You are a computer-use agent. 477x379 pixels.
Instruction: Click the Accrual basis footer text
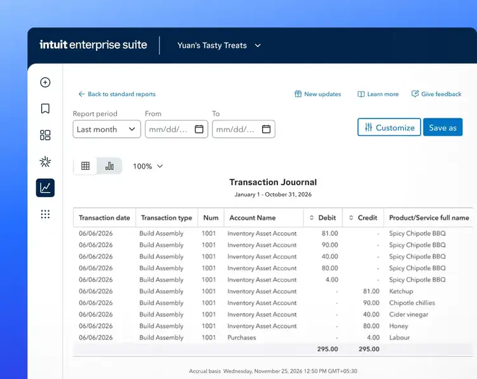(205, 371)
